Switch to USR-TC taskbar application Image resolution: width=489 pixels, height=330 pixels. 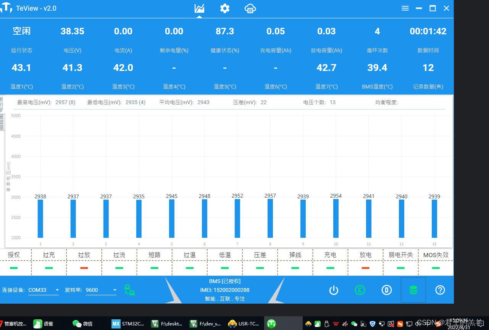click(244, 324)
